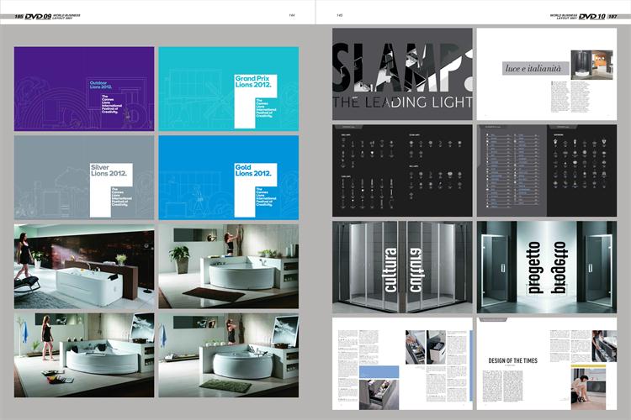The height and width of the screenshot is (420, 631).
Task: Open the grey Silver Lions 2012 card
Action: tap(84, 177)
